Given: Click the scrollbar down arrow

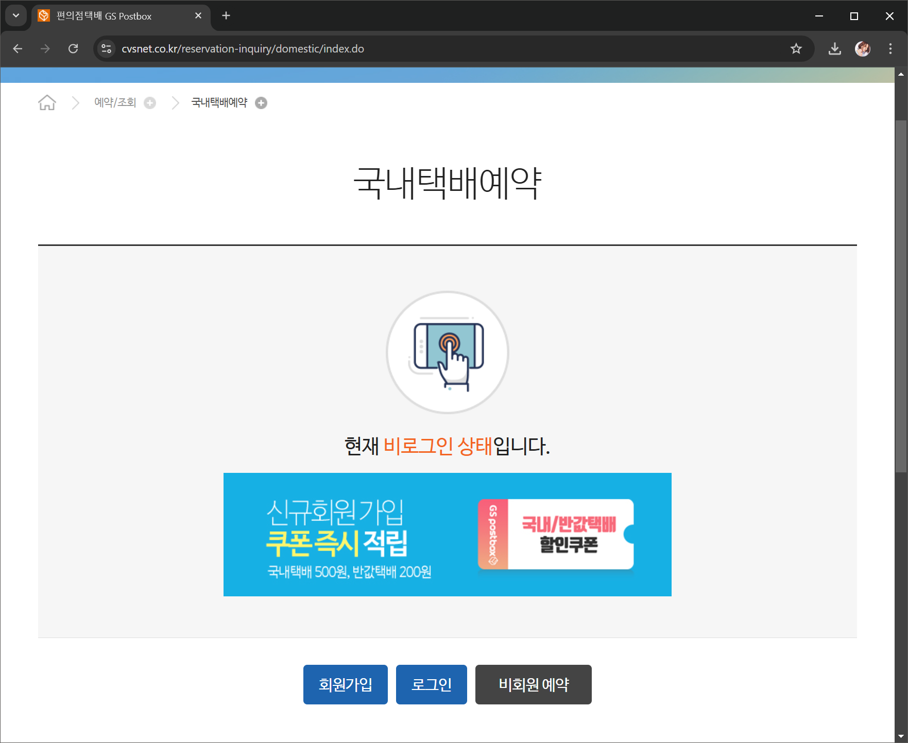Looking at the screenshot, I should click(901, 736).
